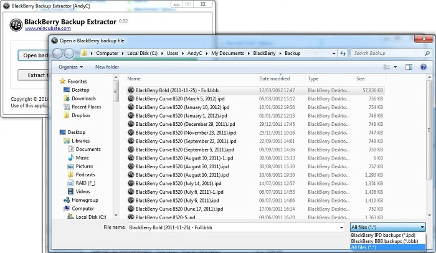Open Downloads in the navigation pane
The image size is (436, 253).
coord(83,98)
